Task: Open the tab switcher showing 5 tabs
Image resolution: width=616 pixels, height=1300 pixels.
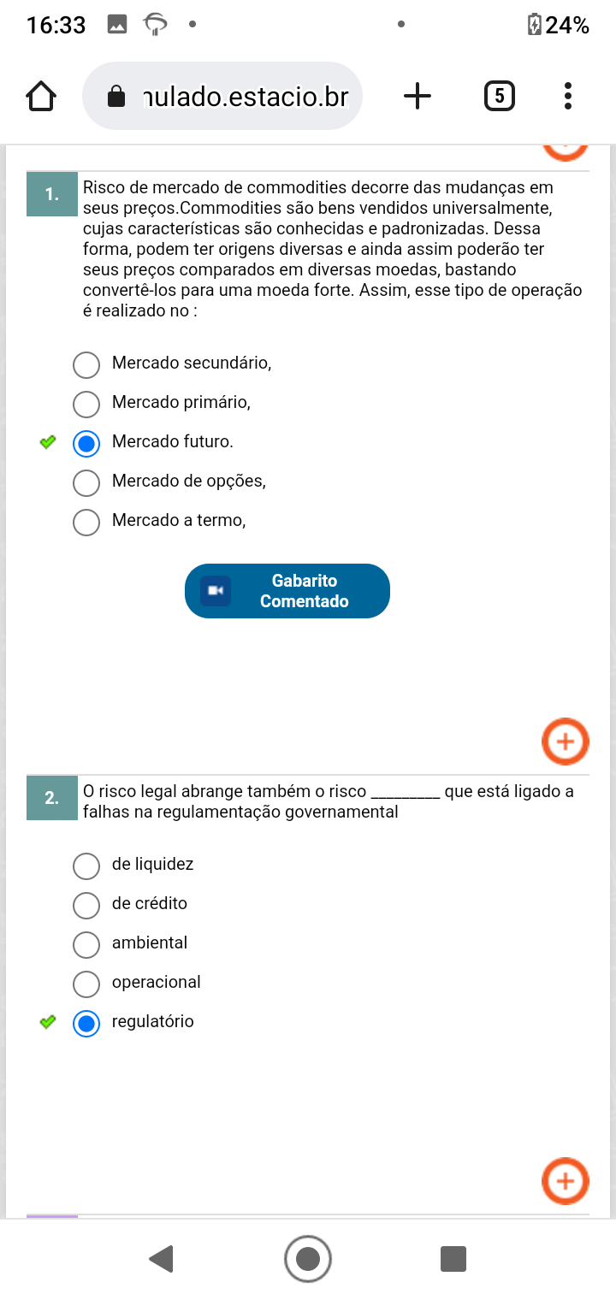Action: point(500,96)
